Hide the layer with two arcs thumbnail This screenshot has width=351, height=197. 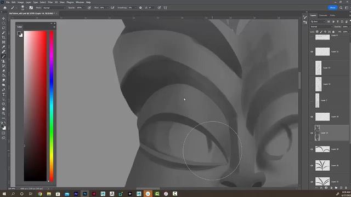tap(312, 149)
